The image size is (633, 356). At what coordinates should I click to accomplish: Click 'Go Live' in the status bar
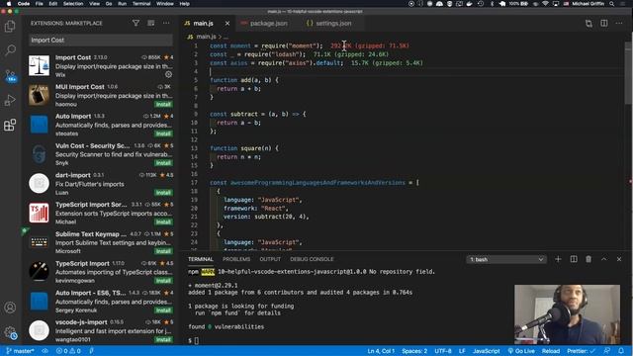pyautogui.click(x=521, y=351)
